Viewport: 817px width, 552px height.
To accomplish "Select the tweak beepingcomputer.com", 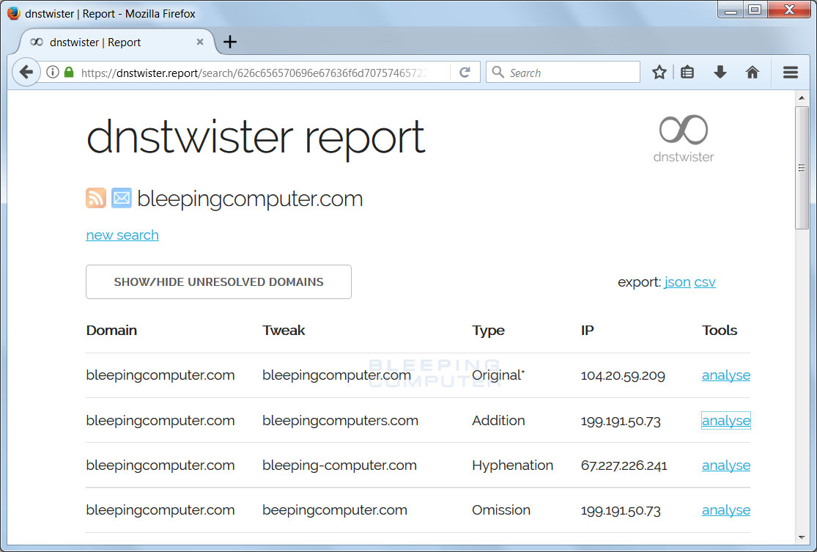I will point(335,510).
